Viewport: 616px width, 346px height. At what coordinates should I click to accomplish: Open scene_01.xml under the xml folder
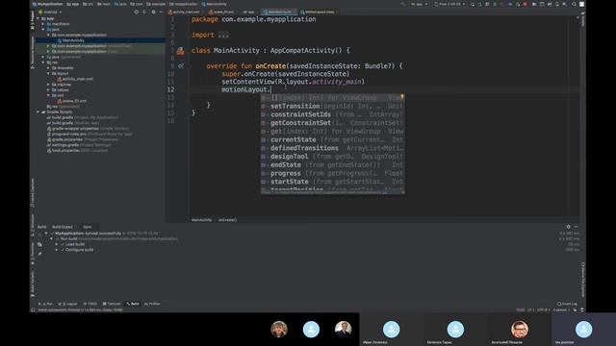point(74,101)
